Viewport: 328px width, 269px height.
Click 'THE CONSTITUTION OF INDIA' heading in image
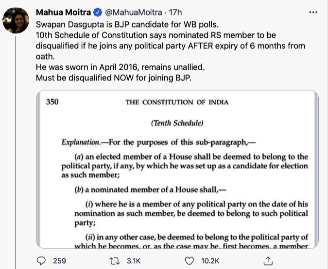point(177,102)
